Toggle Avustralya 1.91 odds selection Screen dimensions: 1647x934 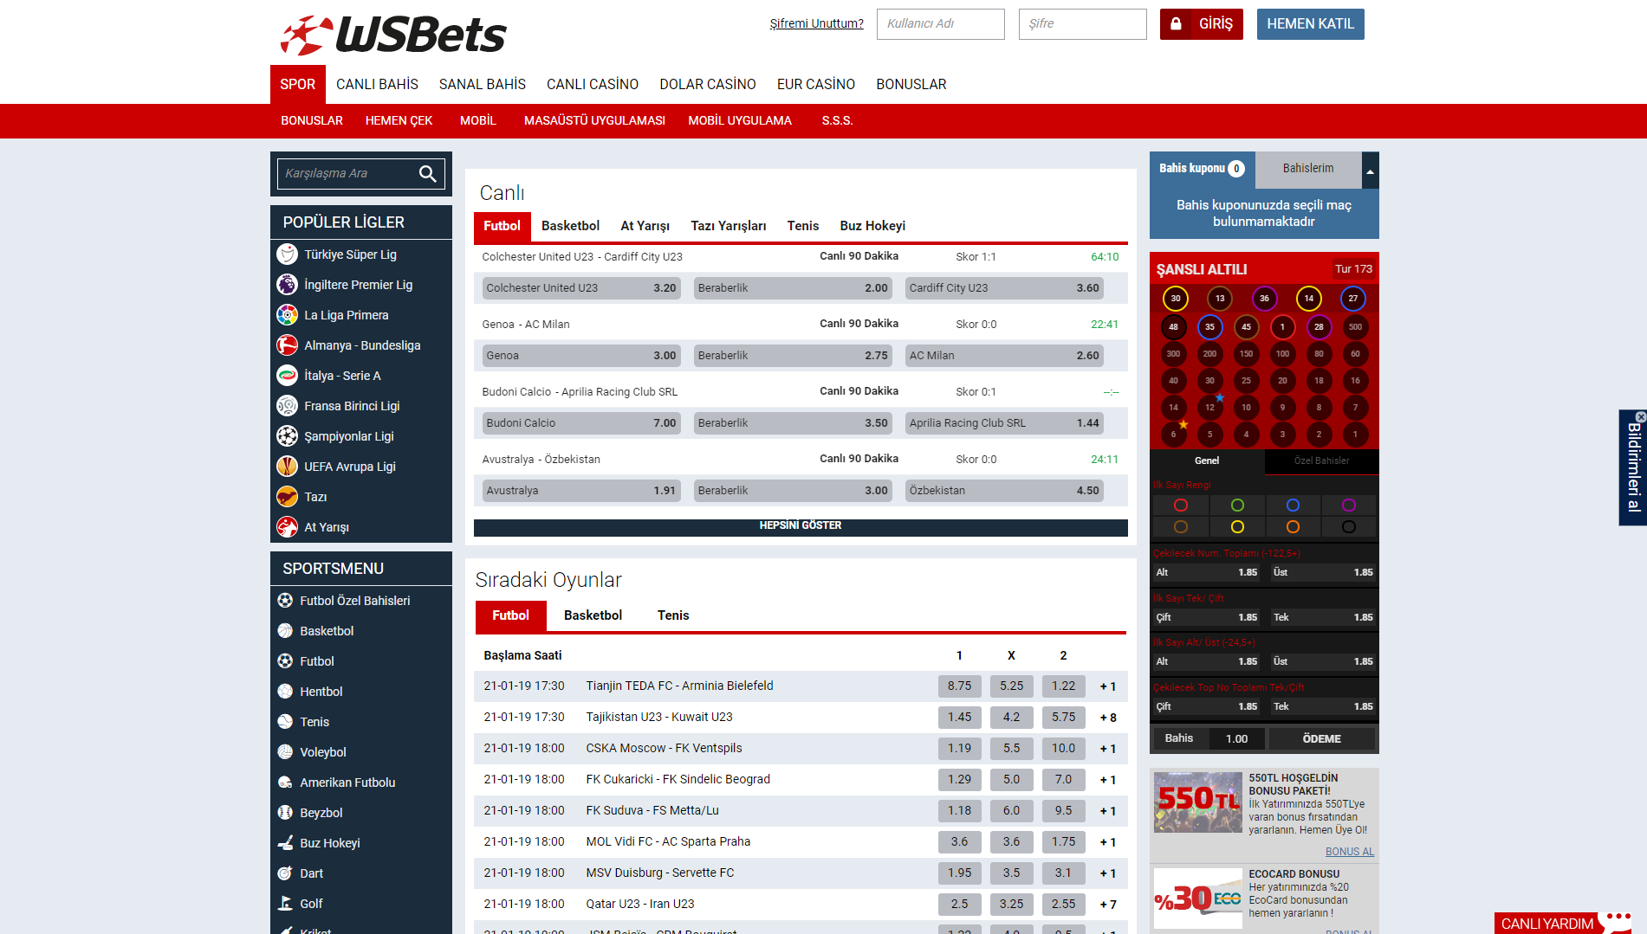click(x=580, y=491)
